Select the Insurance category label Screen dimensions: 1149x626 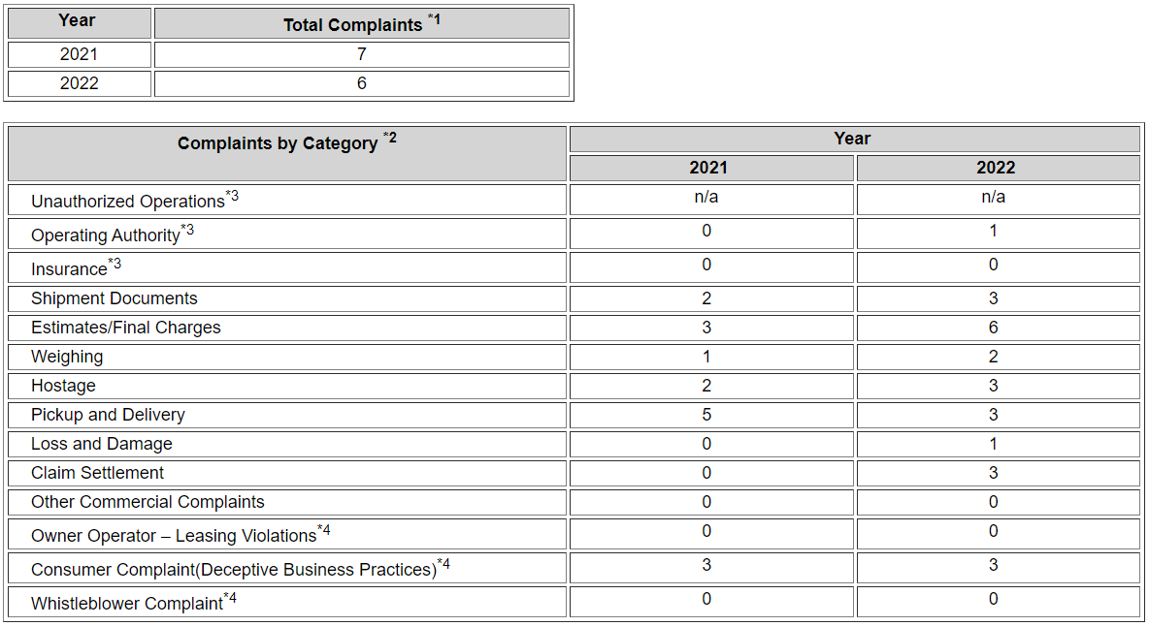[69, 269]
